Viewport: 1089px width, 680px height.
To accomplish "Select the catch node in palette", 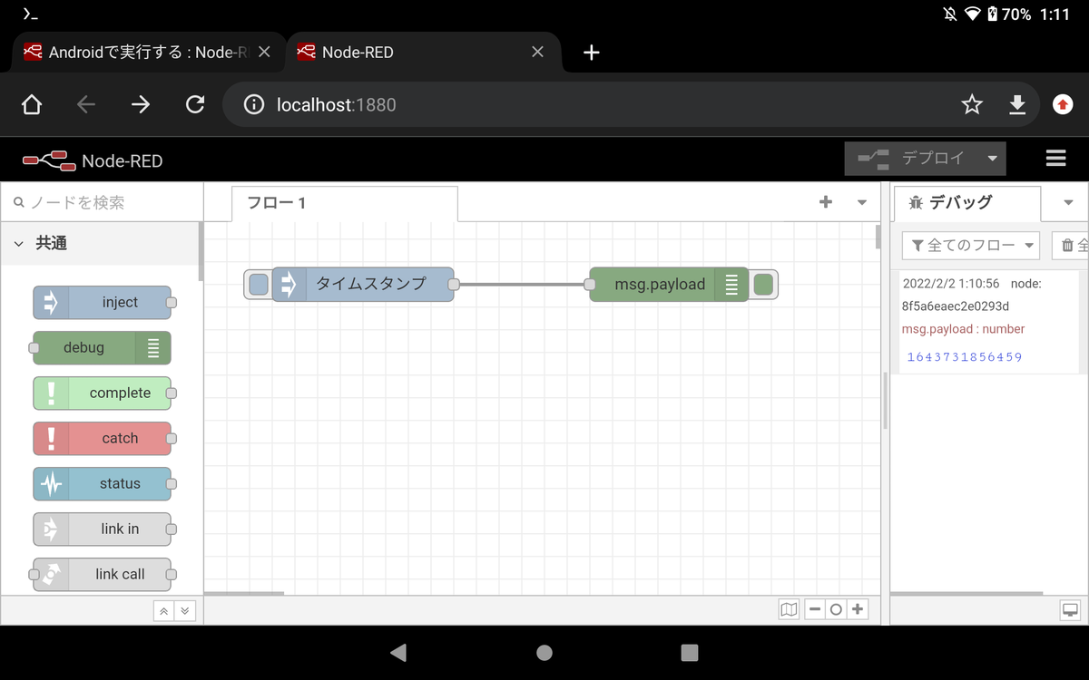I will pyautogui.click(x=102, y=439).
